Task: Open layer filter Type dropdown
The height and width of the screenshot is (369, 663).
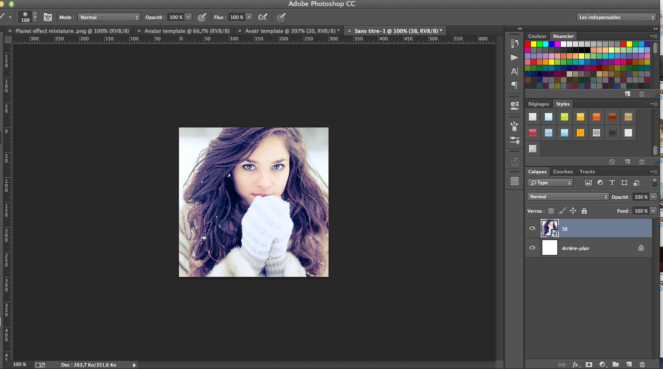Action: [x=550, y=183]
